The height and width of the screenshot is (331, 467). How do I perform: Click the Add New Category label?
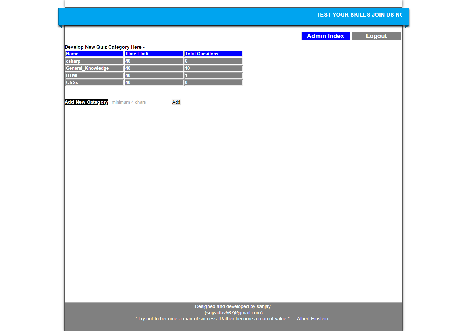click(86, 102)
